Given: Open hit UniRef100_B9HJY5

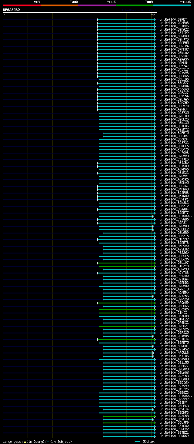Looking at the screenshot, I should [x=174, y=40].
